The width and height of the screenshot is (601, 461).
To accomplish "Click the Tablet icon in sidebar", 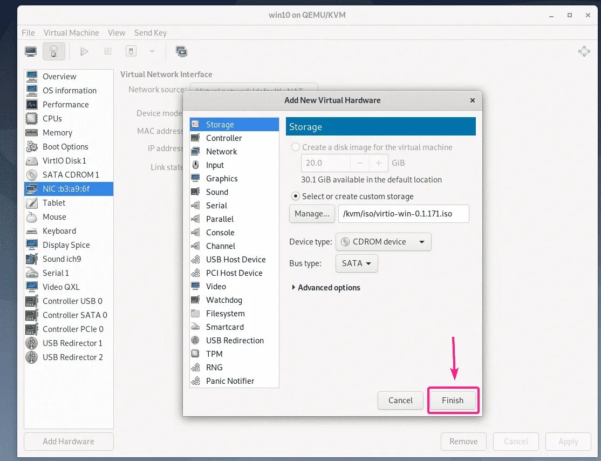I will (x=32, y=203).
